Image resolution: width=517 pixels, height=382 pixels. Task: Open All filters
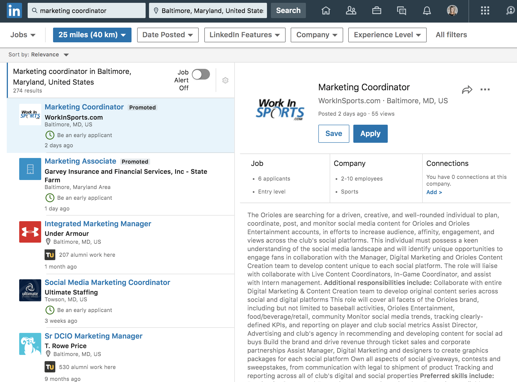451,35
